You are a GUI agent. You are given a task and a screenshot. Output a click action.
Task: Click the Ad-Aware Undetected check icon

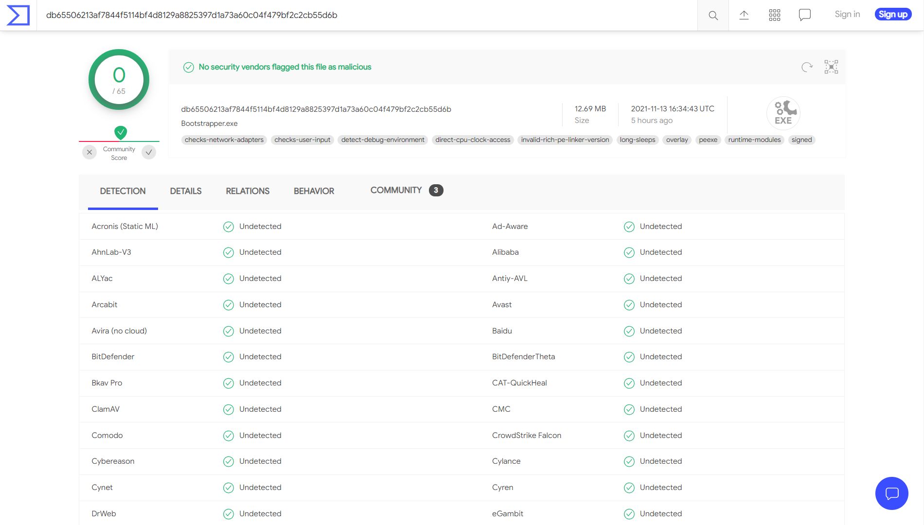629,227
